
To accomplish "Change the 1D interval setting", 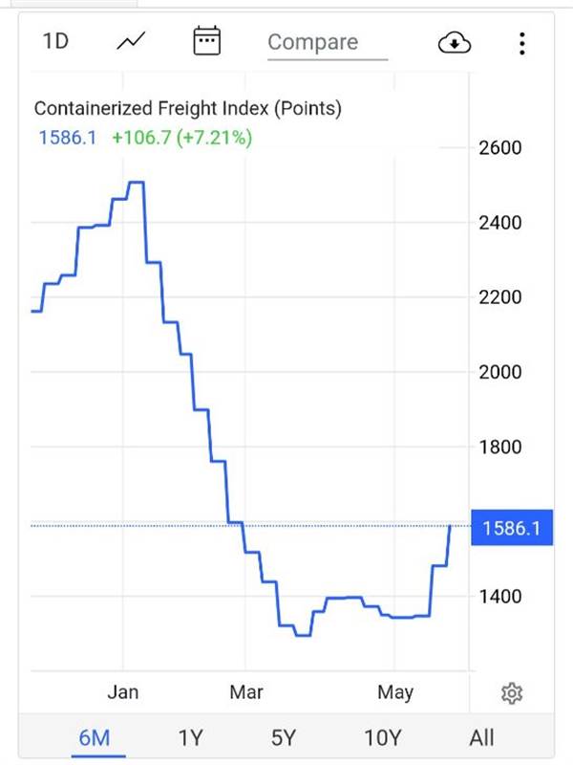I will (55, 41).
